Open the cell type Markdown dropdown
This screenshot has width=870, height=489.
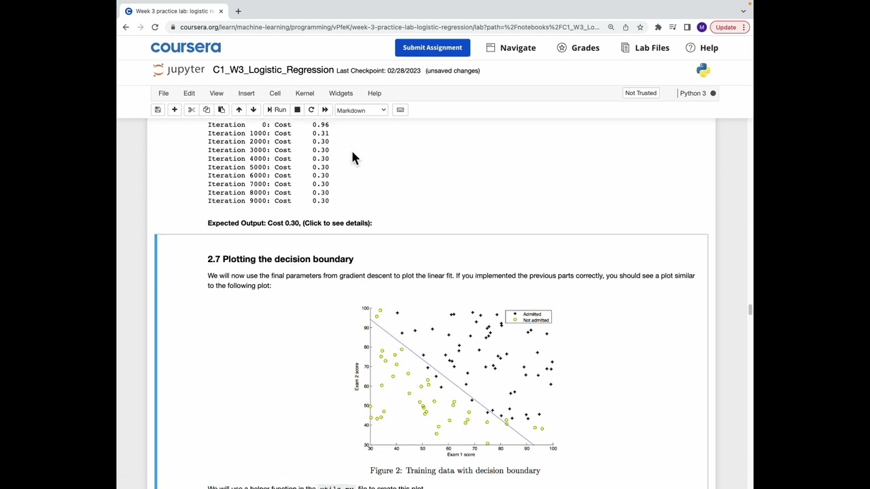click(x=361, y=110)
